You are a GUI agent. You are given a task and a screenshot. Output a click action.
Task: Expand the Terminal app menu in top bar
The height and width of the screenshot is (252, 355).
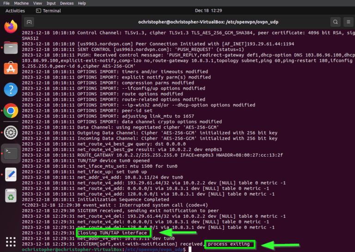pos(48,11)
